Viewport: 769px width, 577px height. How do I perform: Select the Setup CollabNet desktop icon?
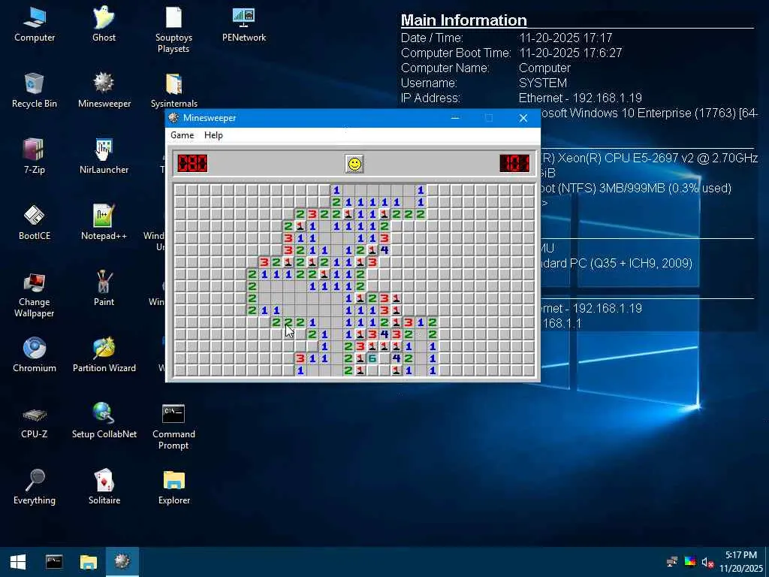(104, 421)
